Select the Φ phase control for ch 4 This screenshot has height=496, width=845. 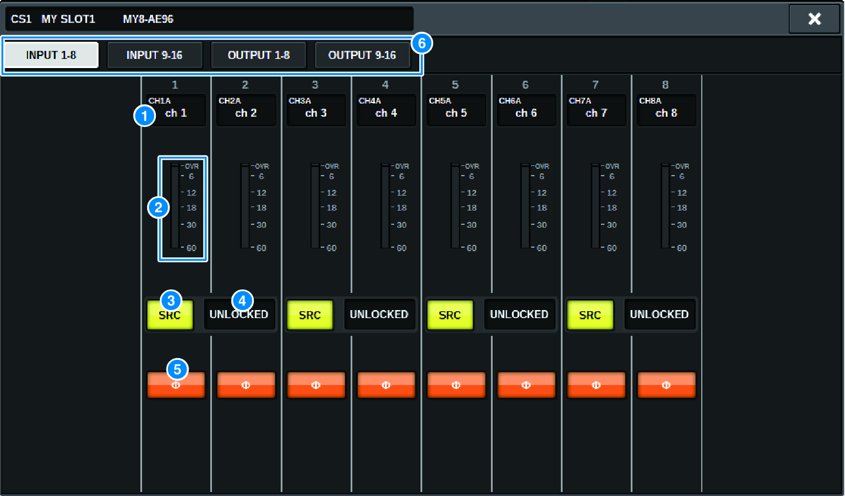click(x=386, y=384)
